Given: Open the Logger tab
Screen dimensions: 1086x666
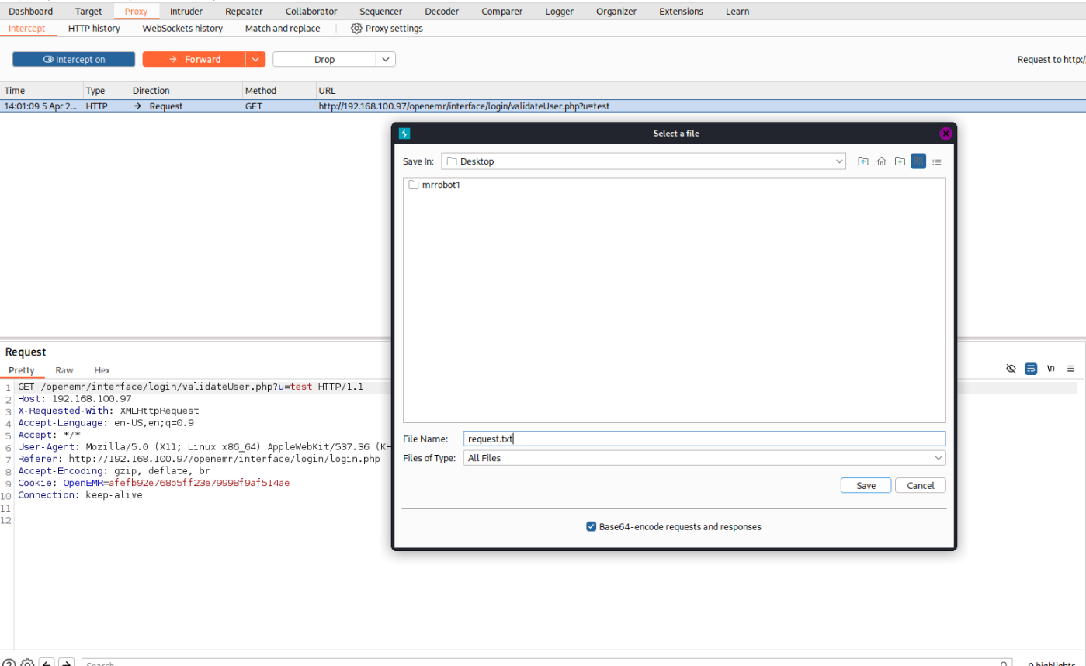Looking at the screenshot, I should [x=559, y=12].
